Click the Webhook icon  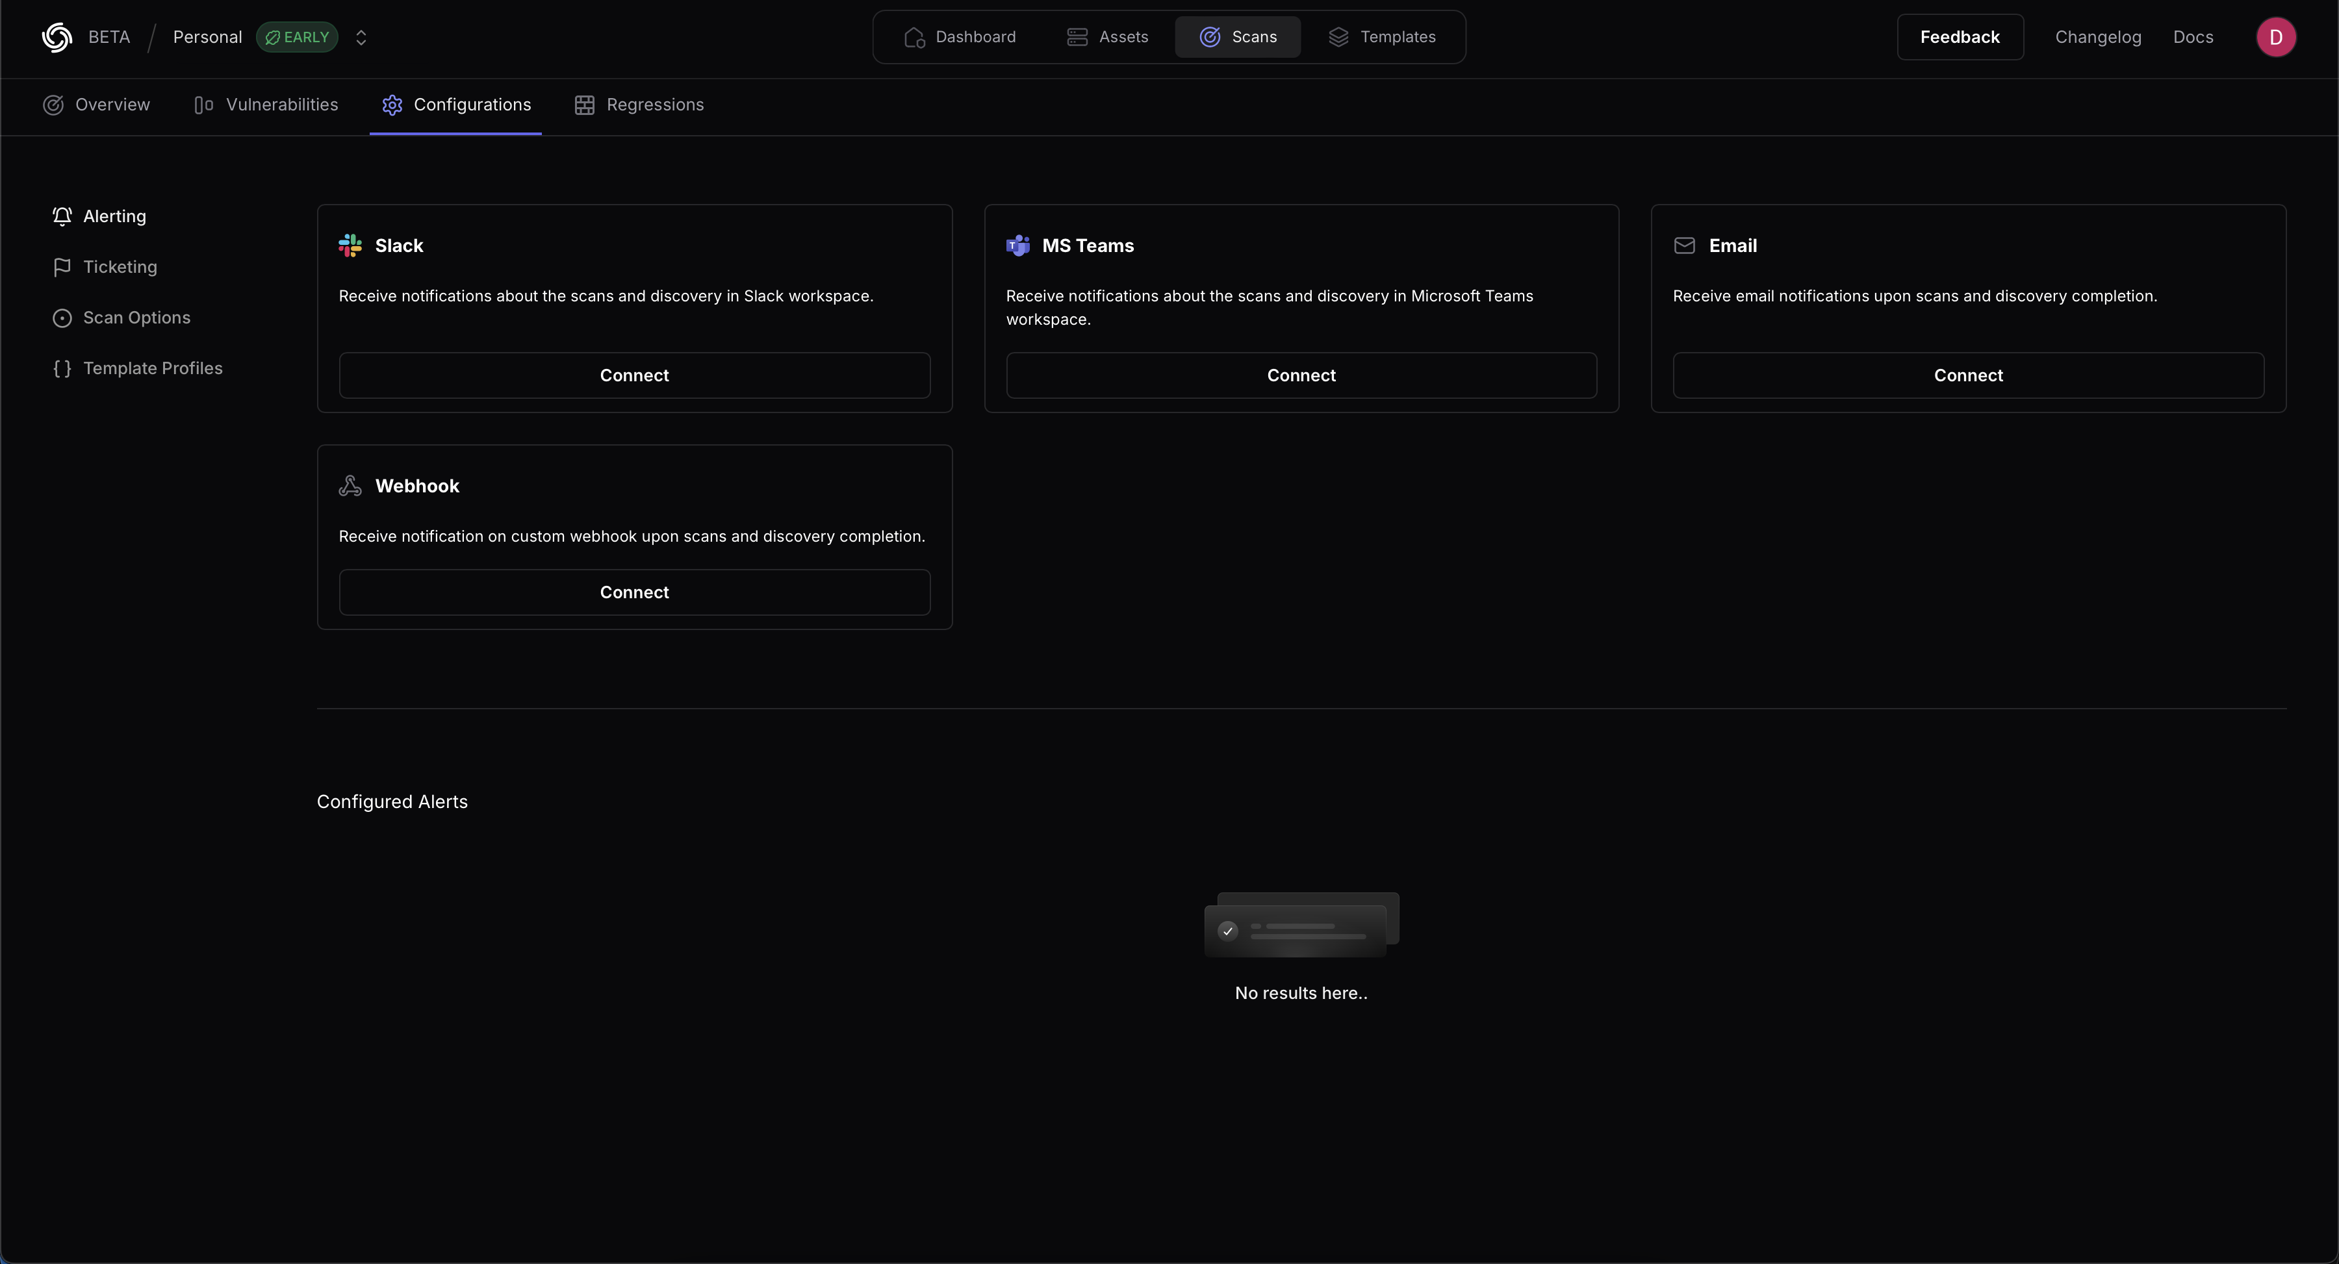350,486
